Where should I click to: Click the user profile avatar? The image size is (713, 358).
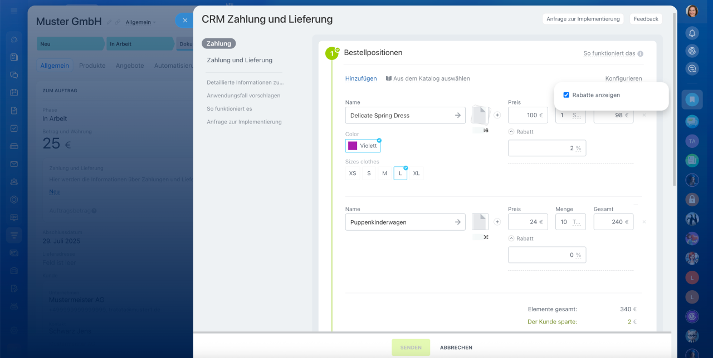pos(692,11)
